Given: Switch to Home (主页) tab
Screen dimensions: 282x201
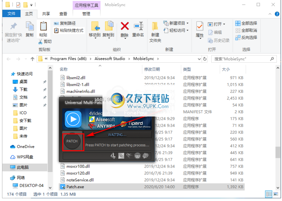Looking at the screenshot, I should [x=29, y=14].
